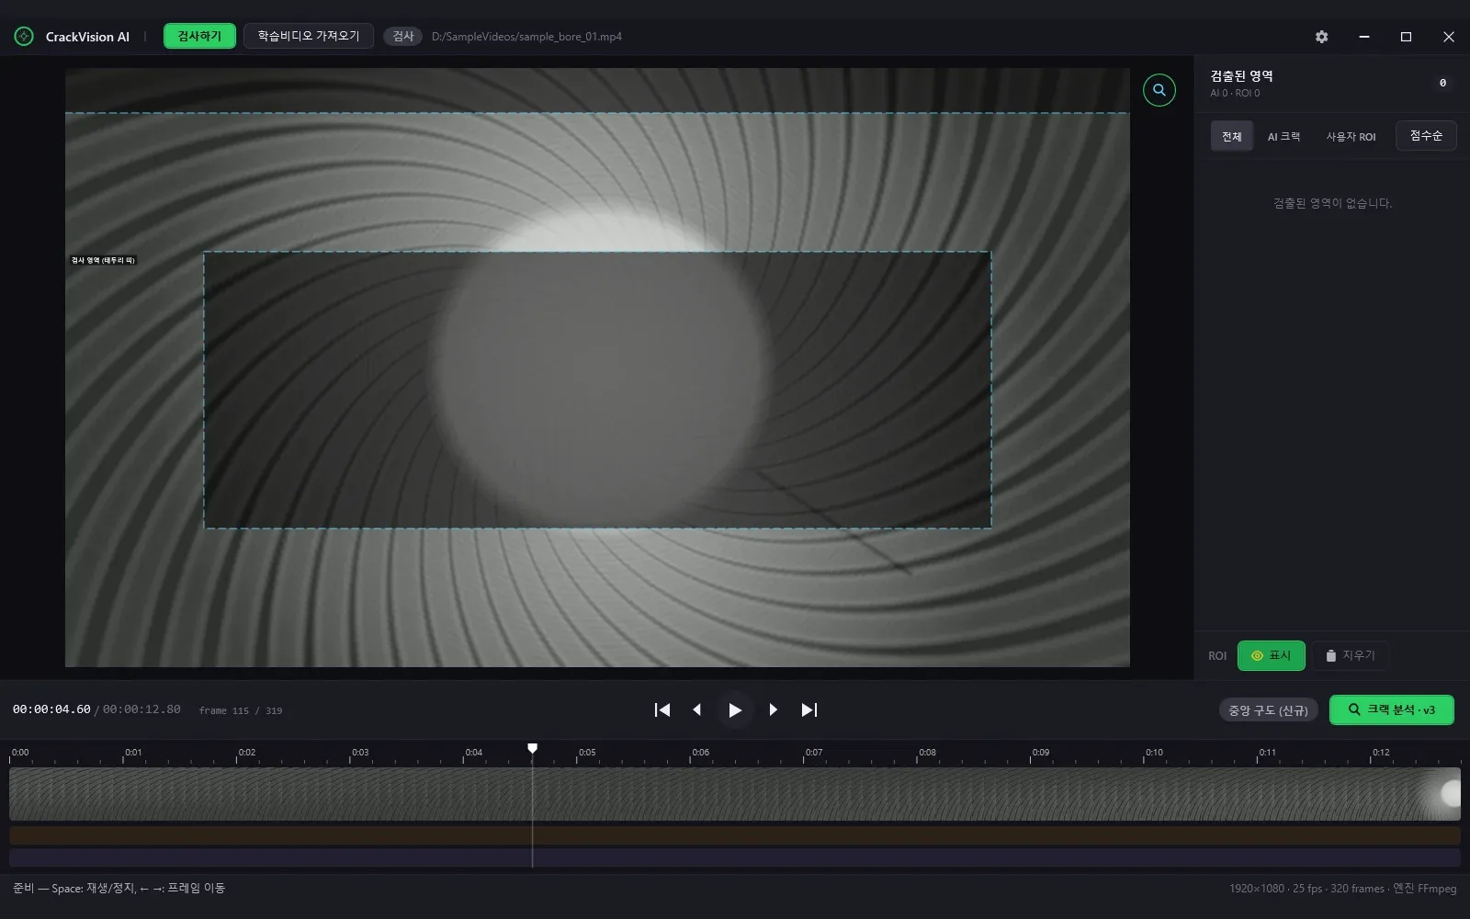Toggle 중앙 구도 (신규) option
1470x919 pixels.
coord(1268,710)
